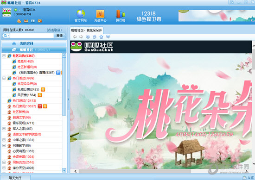255x180 pixels.
Task: Open 金娱传媒(1024) room category
Action: [x=24, y=156]
